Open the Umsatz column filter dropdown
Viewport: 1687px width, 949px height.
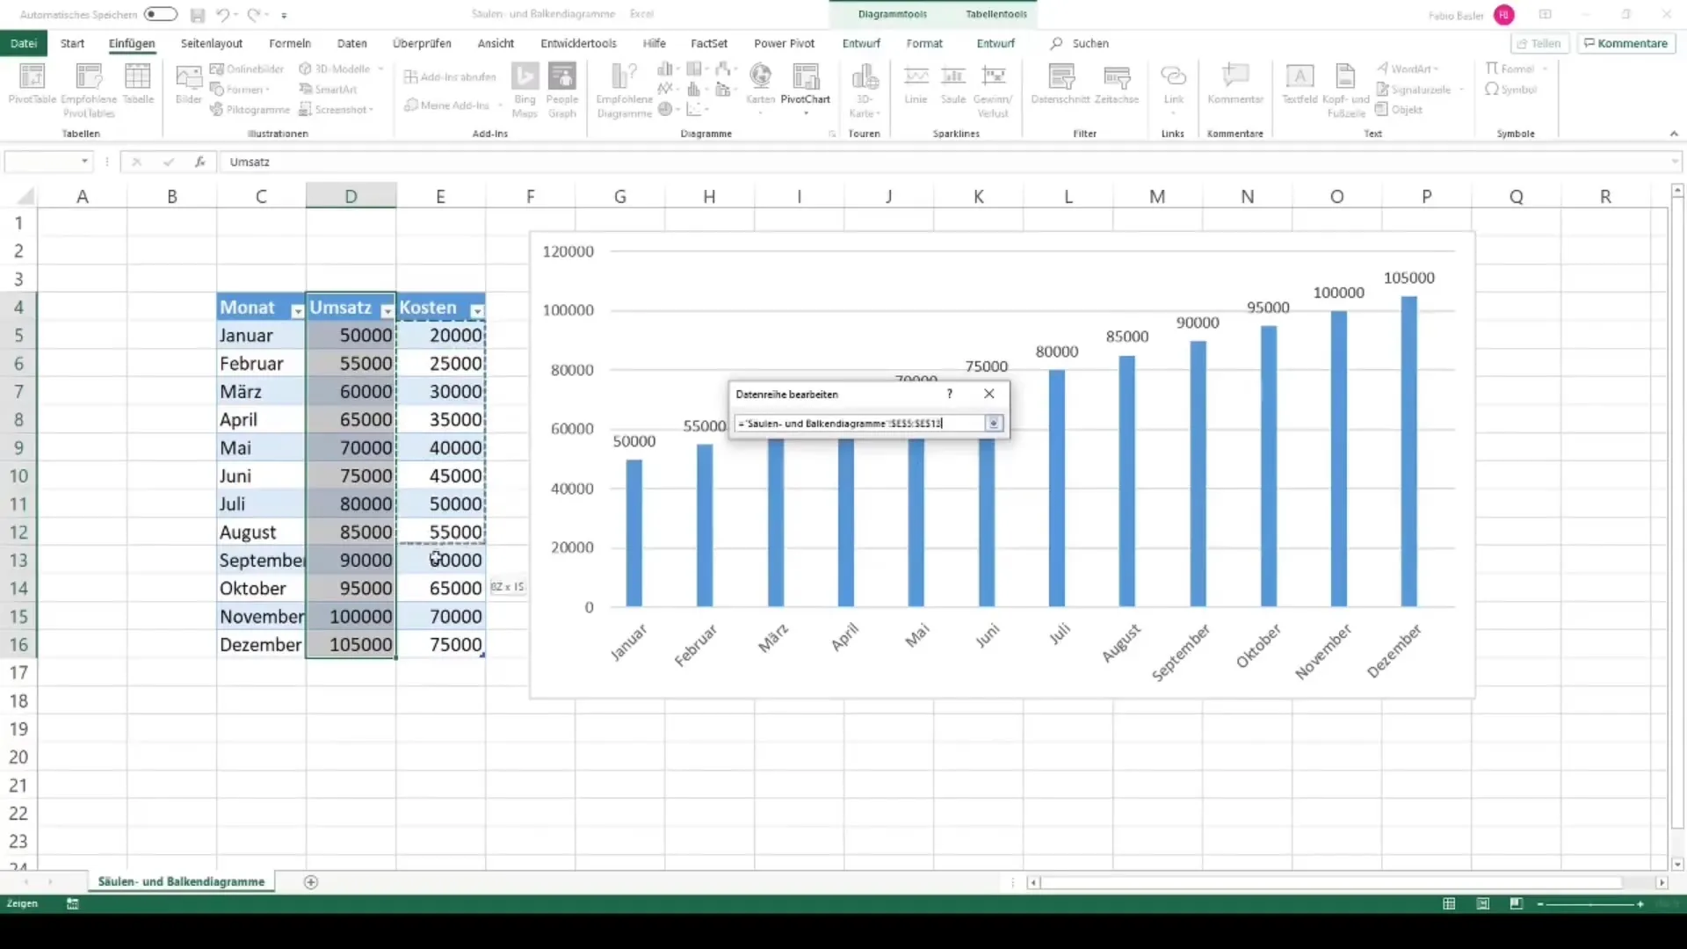[387, 310]
